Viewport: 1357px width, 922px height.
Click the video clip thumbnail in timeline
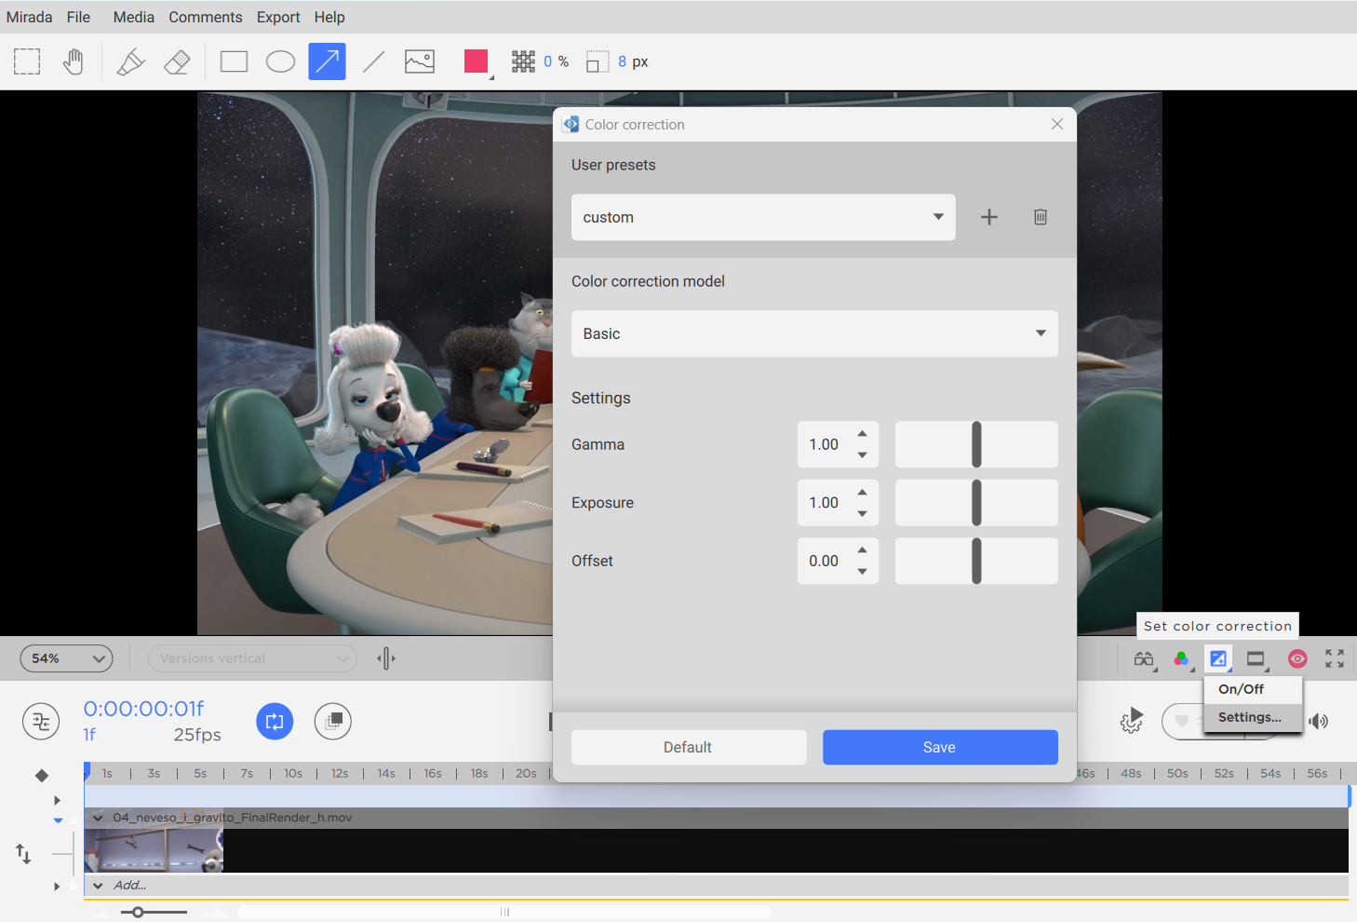click(x=154, y=850)
